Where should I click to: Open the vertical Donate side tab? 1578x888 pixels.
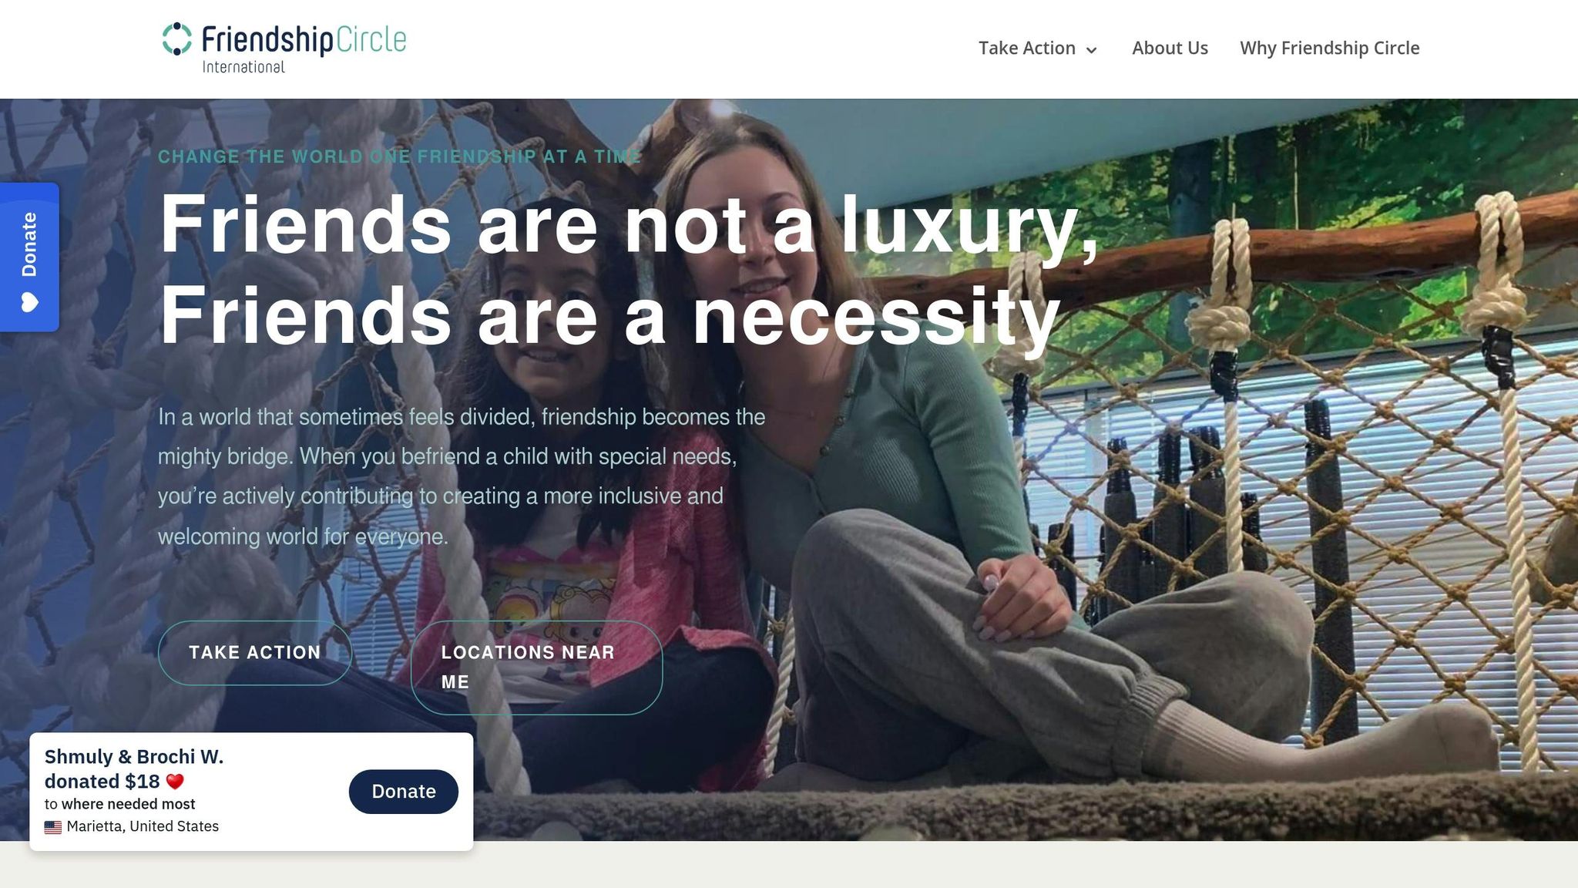[29, 257]
